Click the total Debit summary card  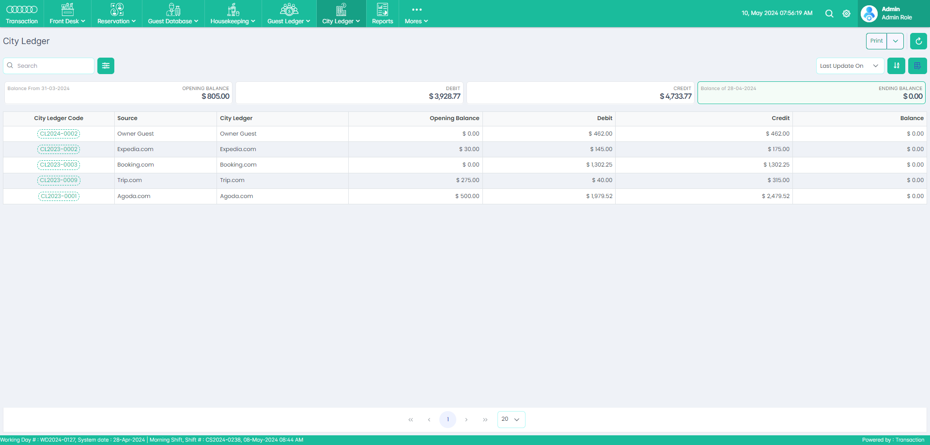pos(349,92)
